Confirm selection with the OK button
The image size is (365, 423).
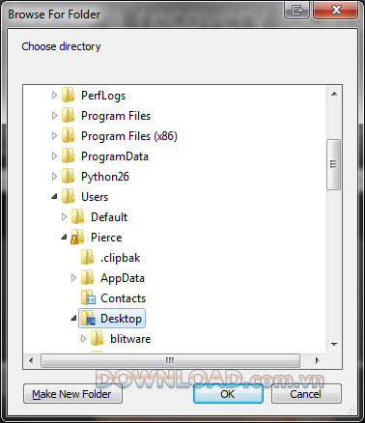tap(228, 393)
